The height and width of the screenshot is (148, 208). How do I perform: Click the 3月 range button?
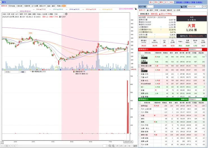click(x=117, y=146)
